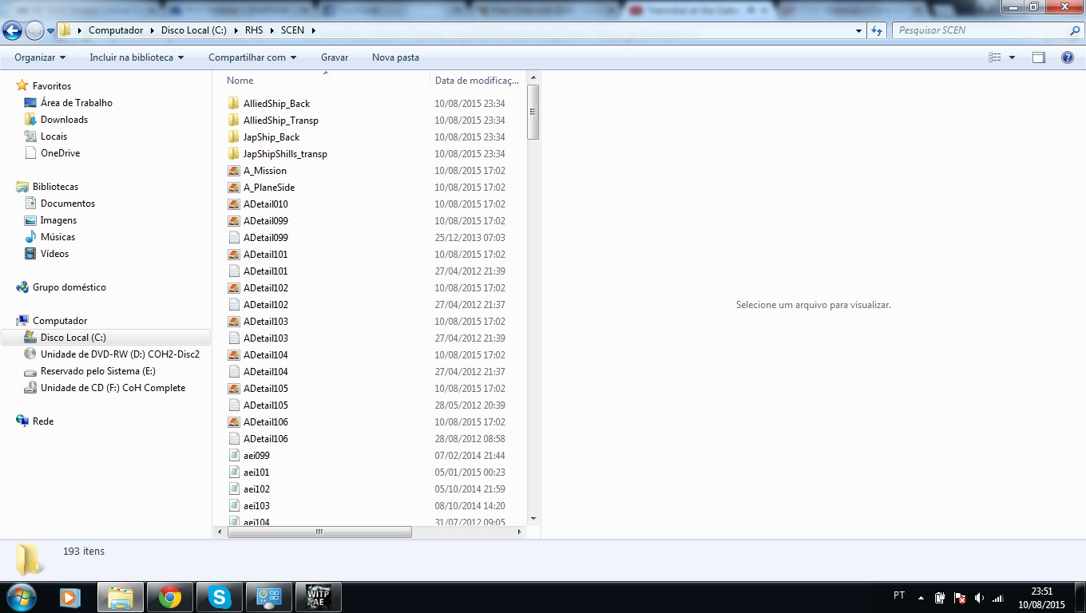This screenshot has height=613, width=1086.
Task: Click the volume speaker tray icon
Action: [x=979, y=598]
